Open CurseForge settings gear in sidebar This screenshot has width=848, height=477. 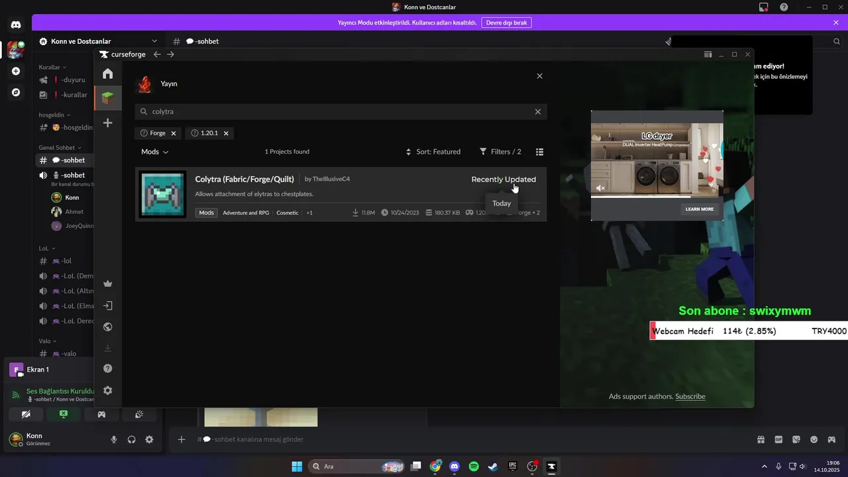(x=108, y=390)
